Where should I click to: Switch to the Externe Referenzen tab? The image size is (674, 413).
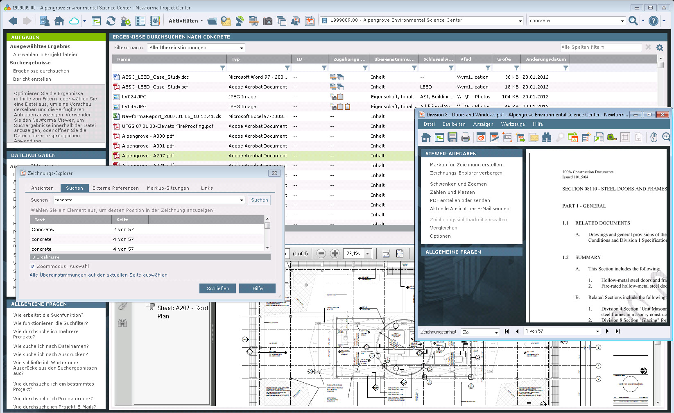(x=115, y=188)
